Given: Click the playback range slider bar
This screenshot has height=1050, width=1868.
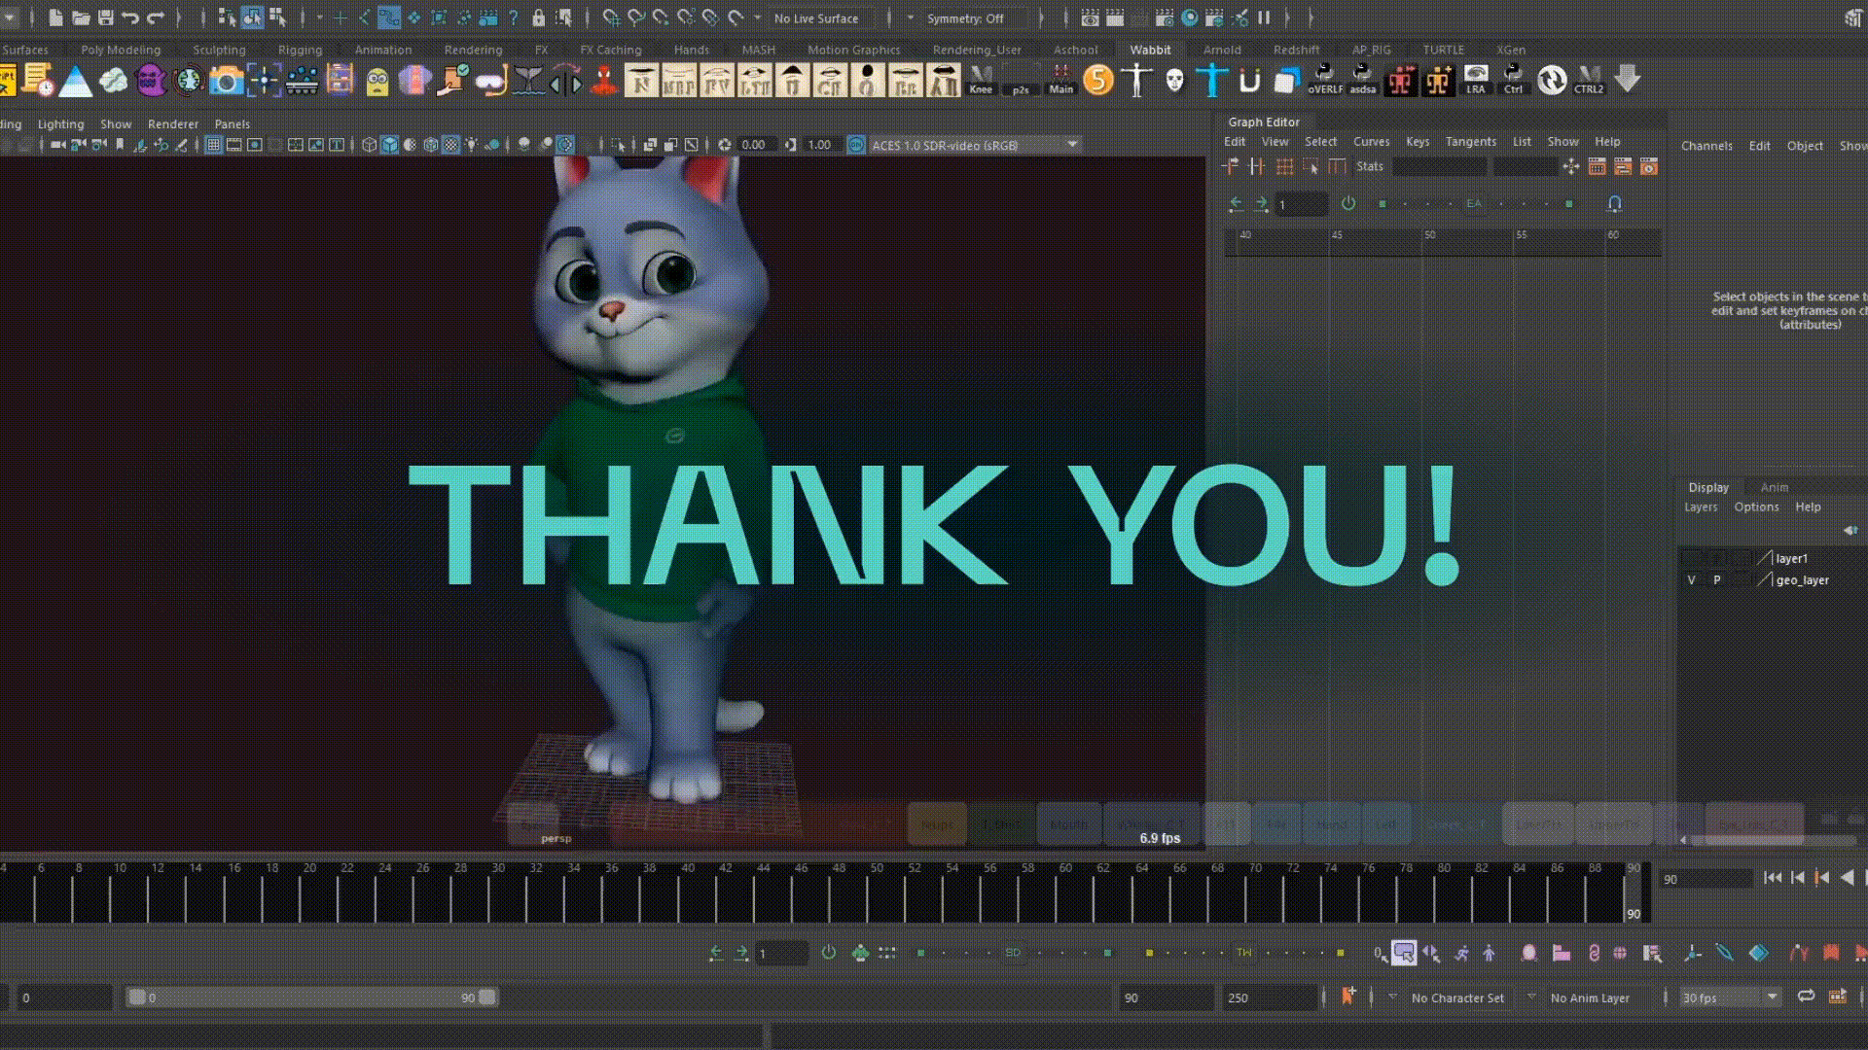Looking at the screenshot, I should (x=311, y=997).
